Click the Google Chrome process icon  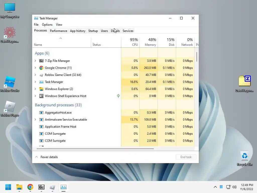[x=41, y=68]
